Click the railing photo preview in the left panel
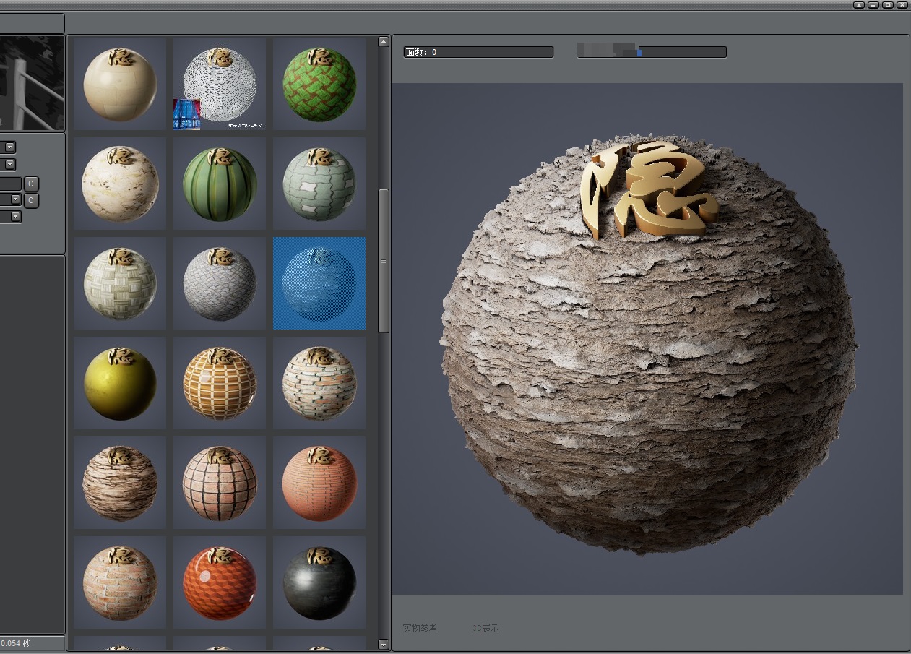911x654 pixels. coord(32,83)
